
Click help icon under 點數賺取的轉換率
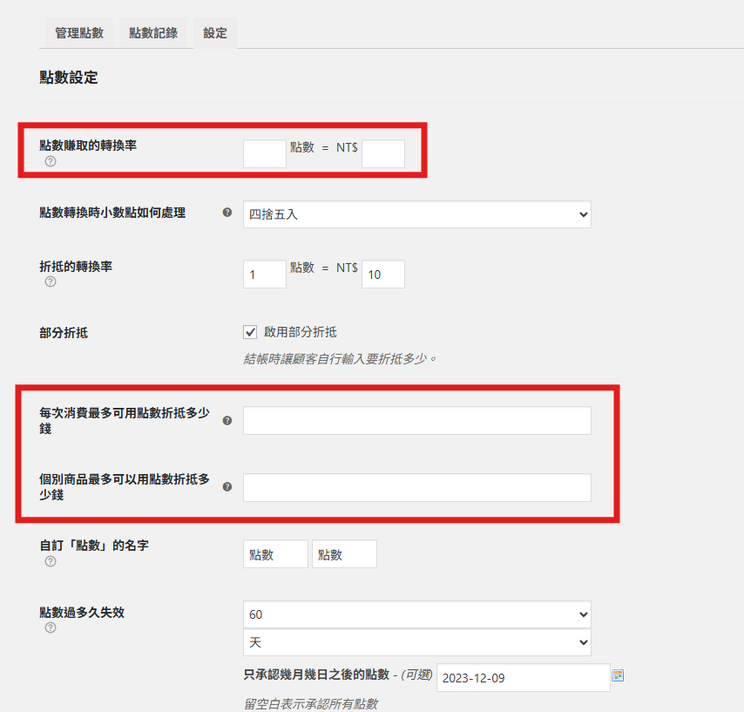click(51, 161)
